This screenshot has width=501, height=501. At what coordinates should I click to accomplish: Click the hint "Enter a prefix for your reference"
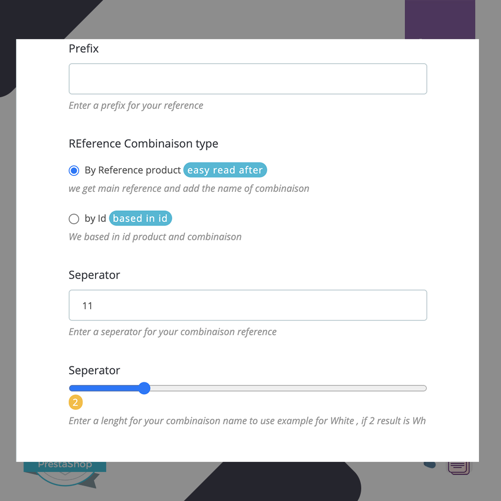[136, 105]
